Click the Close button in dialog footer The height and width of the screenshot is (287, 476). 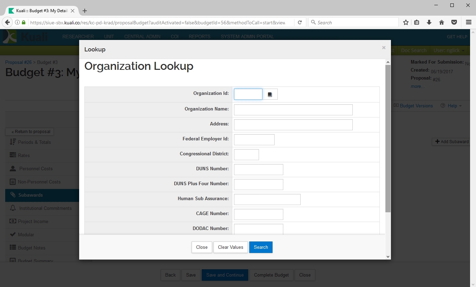click(202, 247)
